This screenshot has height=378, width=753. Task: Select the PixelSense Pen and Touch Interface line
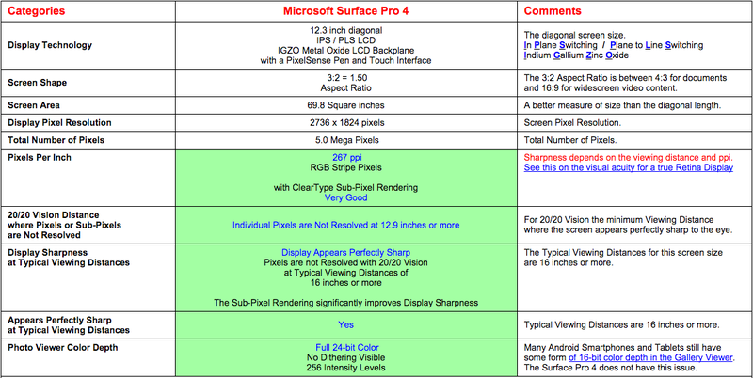(x=345, y=60)
